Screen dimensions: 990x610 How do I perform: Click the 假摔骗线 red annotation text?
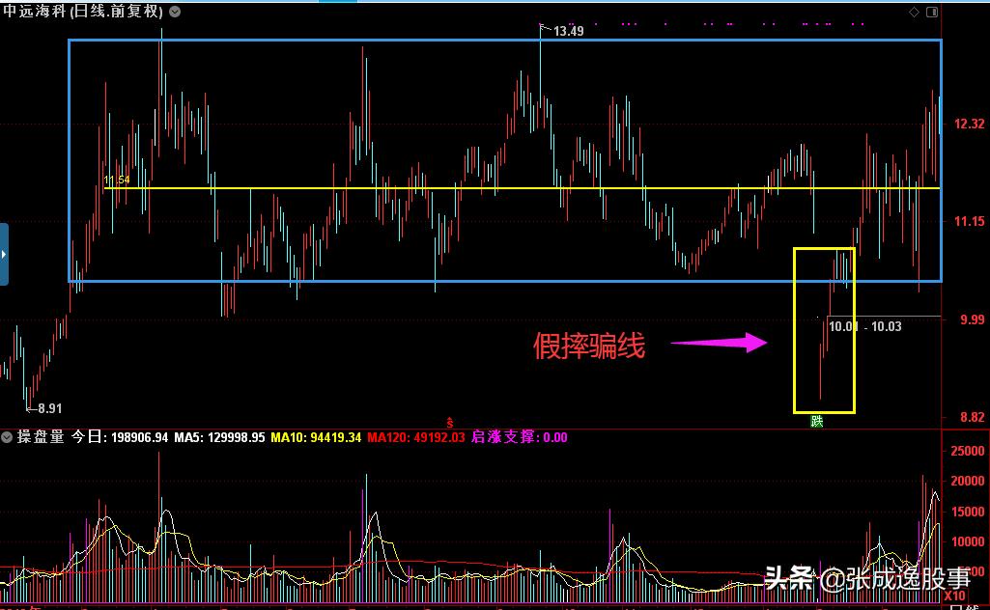click(x=588, y=346)
